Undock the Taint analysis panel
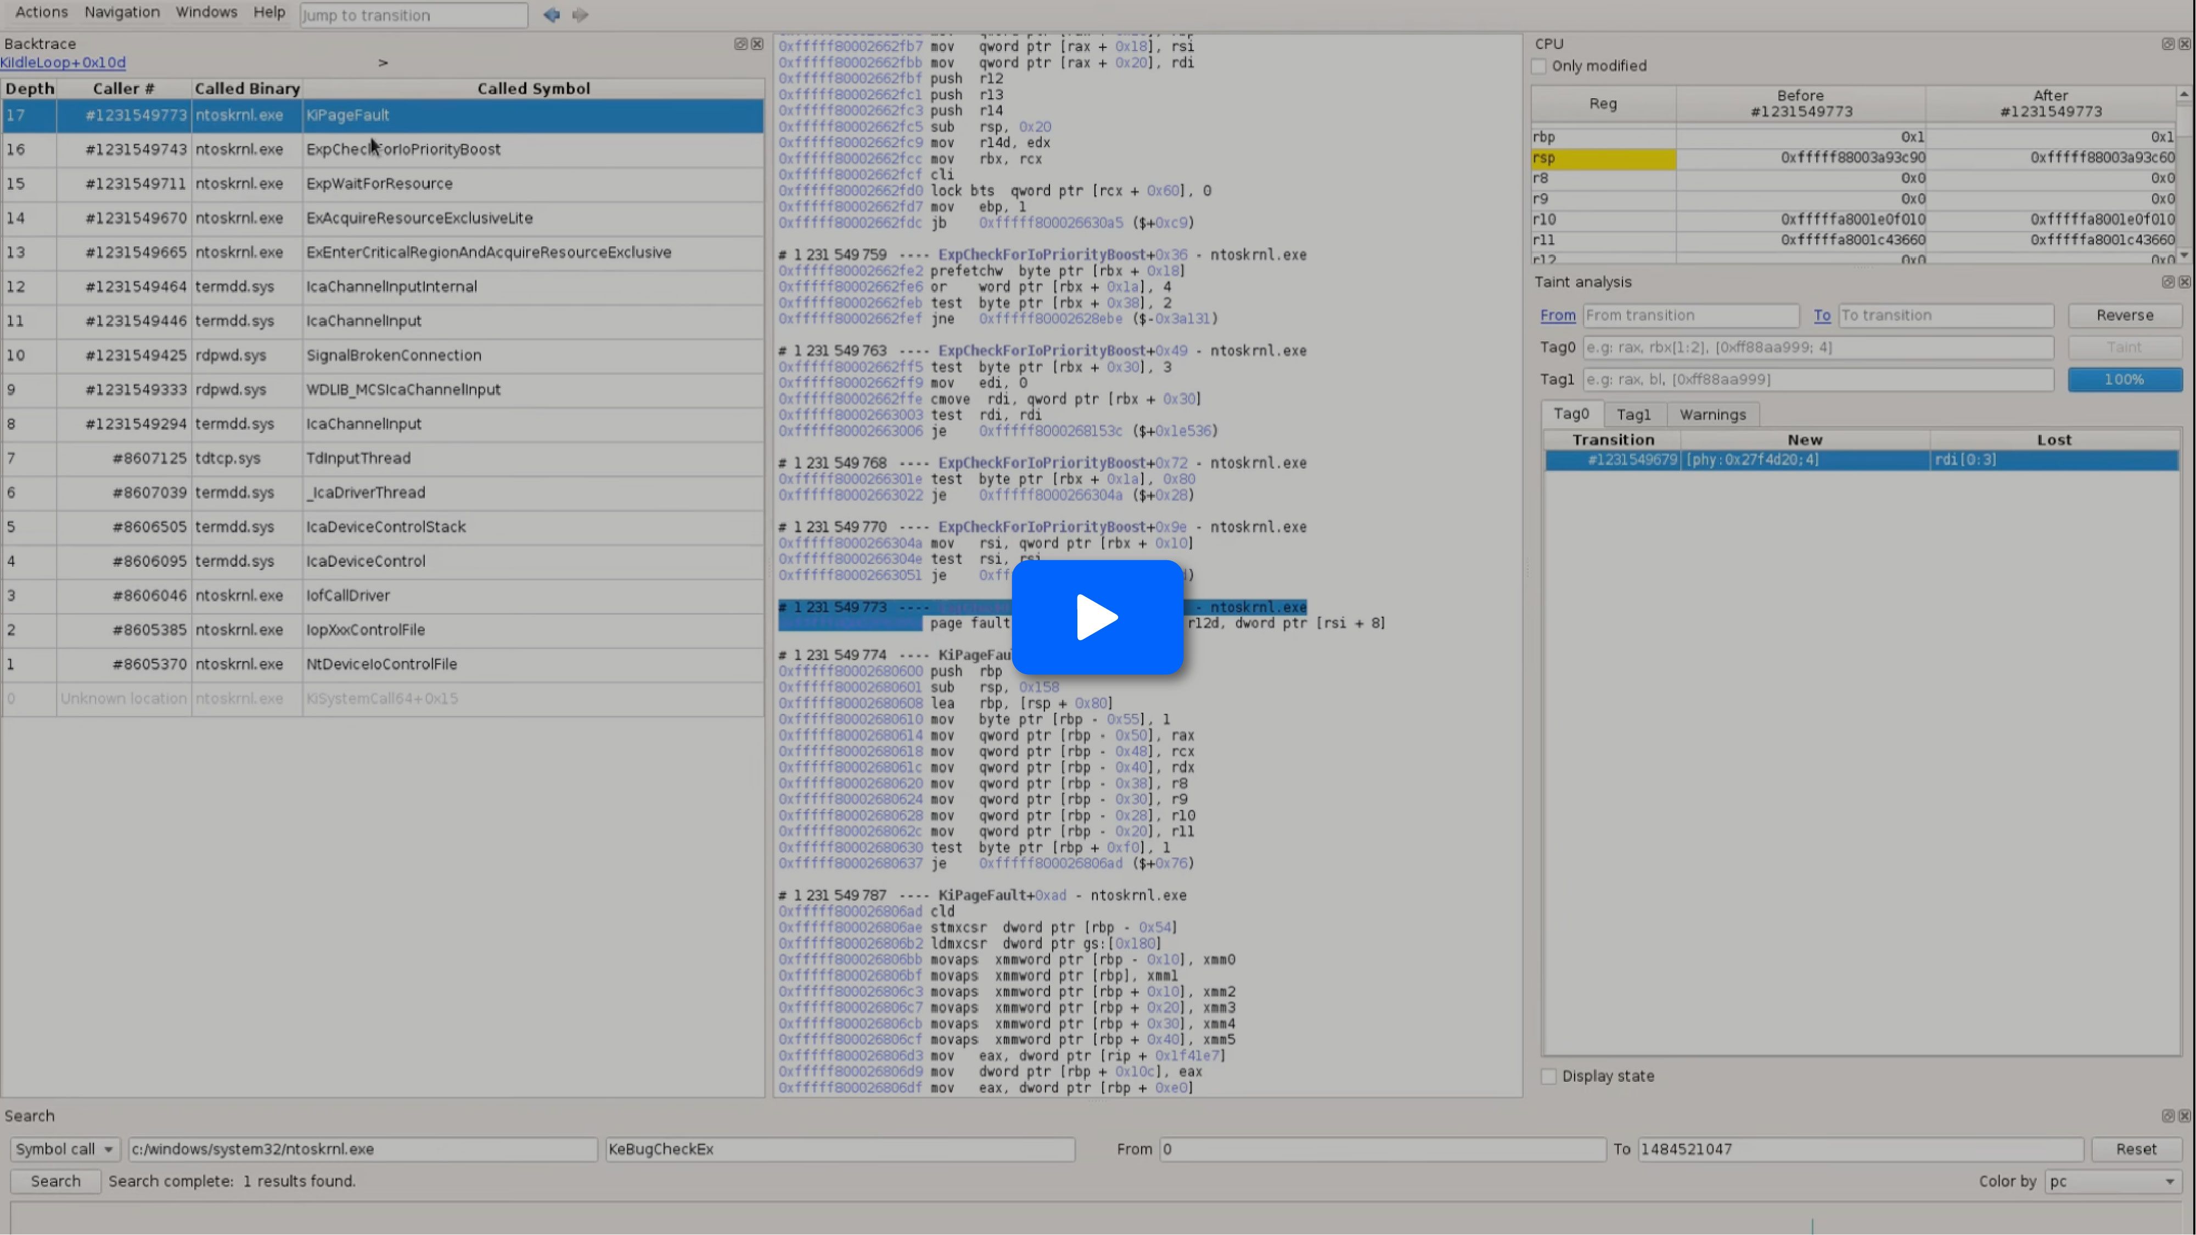Screen dimensions: 2196x1235 tap(2167, 281)
